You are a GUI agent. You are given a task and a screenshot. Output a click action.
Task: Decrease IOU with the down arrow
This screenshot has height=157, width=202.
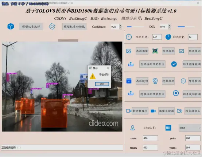(x=170, y=28)
